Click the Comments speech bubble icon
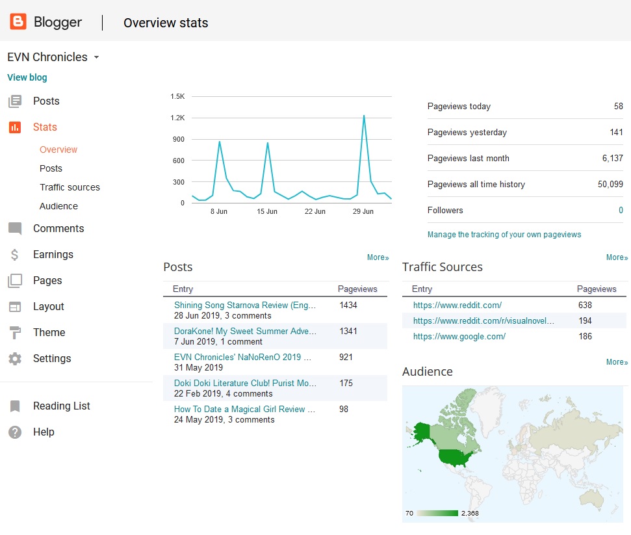This screenshot has width=631, height=535. click(x=14, y=229)
